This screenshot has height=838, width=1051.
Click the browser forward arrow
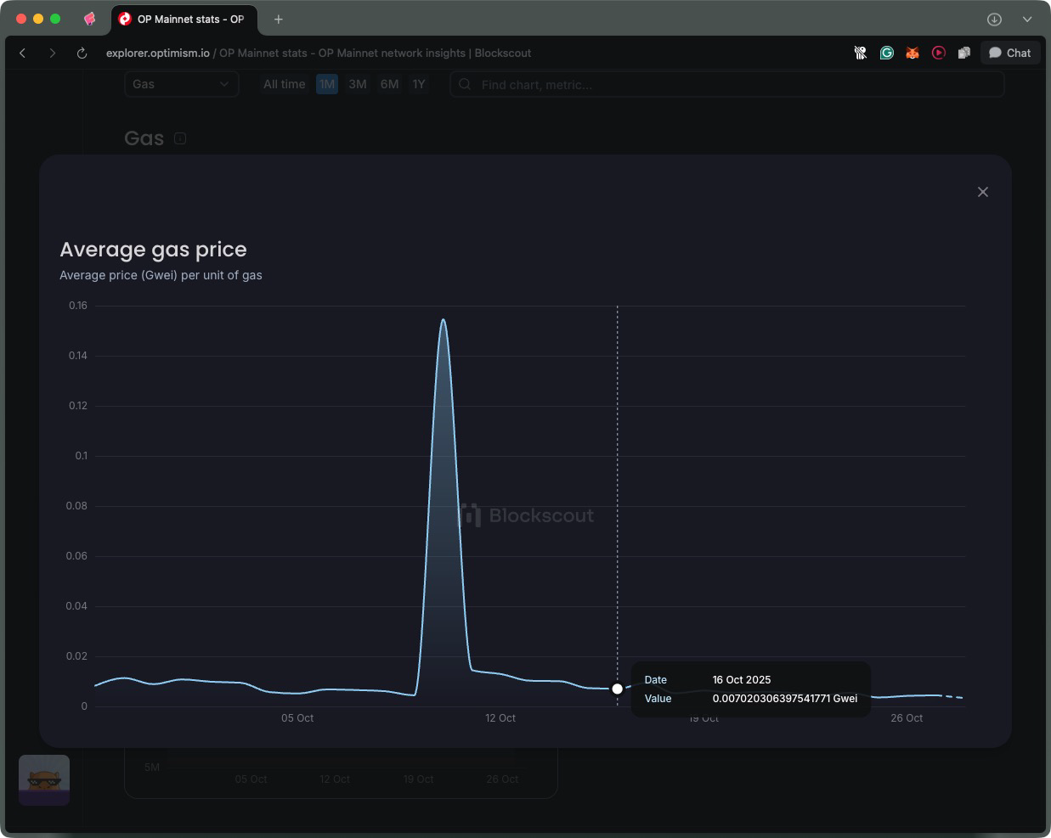[x=53, y=53]
